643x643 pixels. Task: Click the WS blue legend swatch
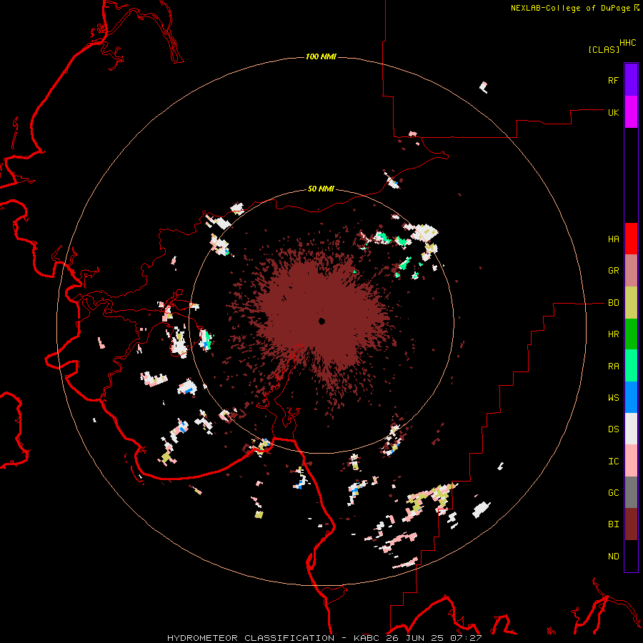(631, 397)
